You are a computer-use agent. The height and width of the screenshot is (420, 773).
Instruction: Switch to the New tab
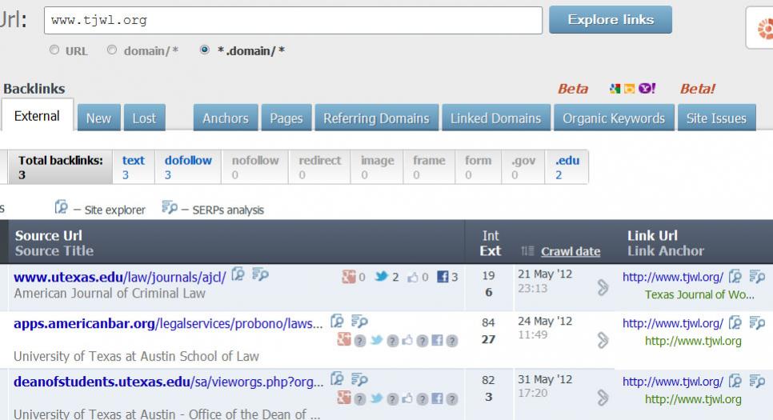tap(98, 118)
